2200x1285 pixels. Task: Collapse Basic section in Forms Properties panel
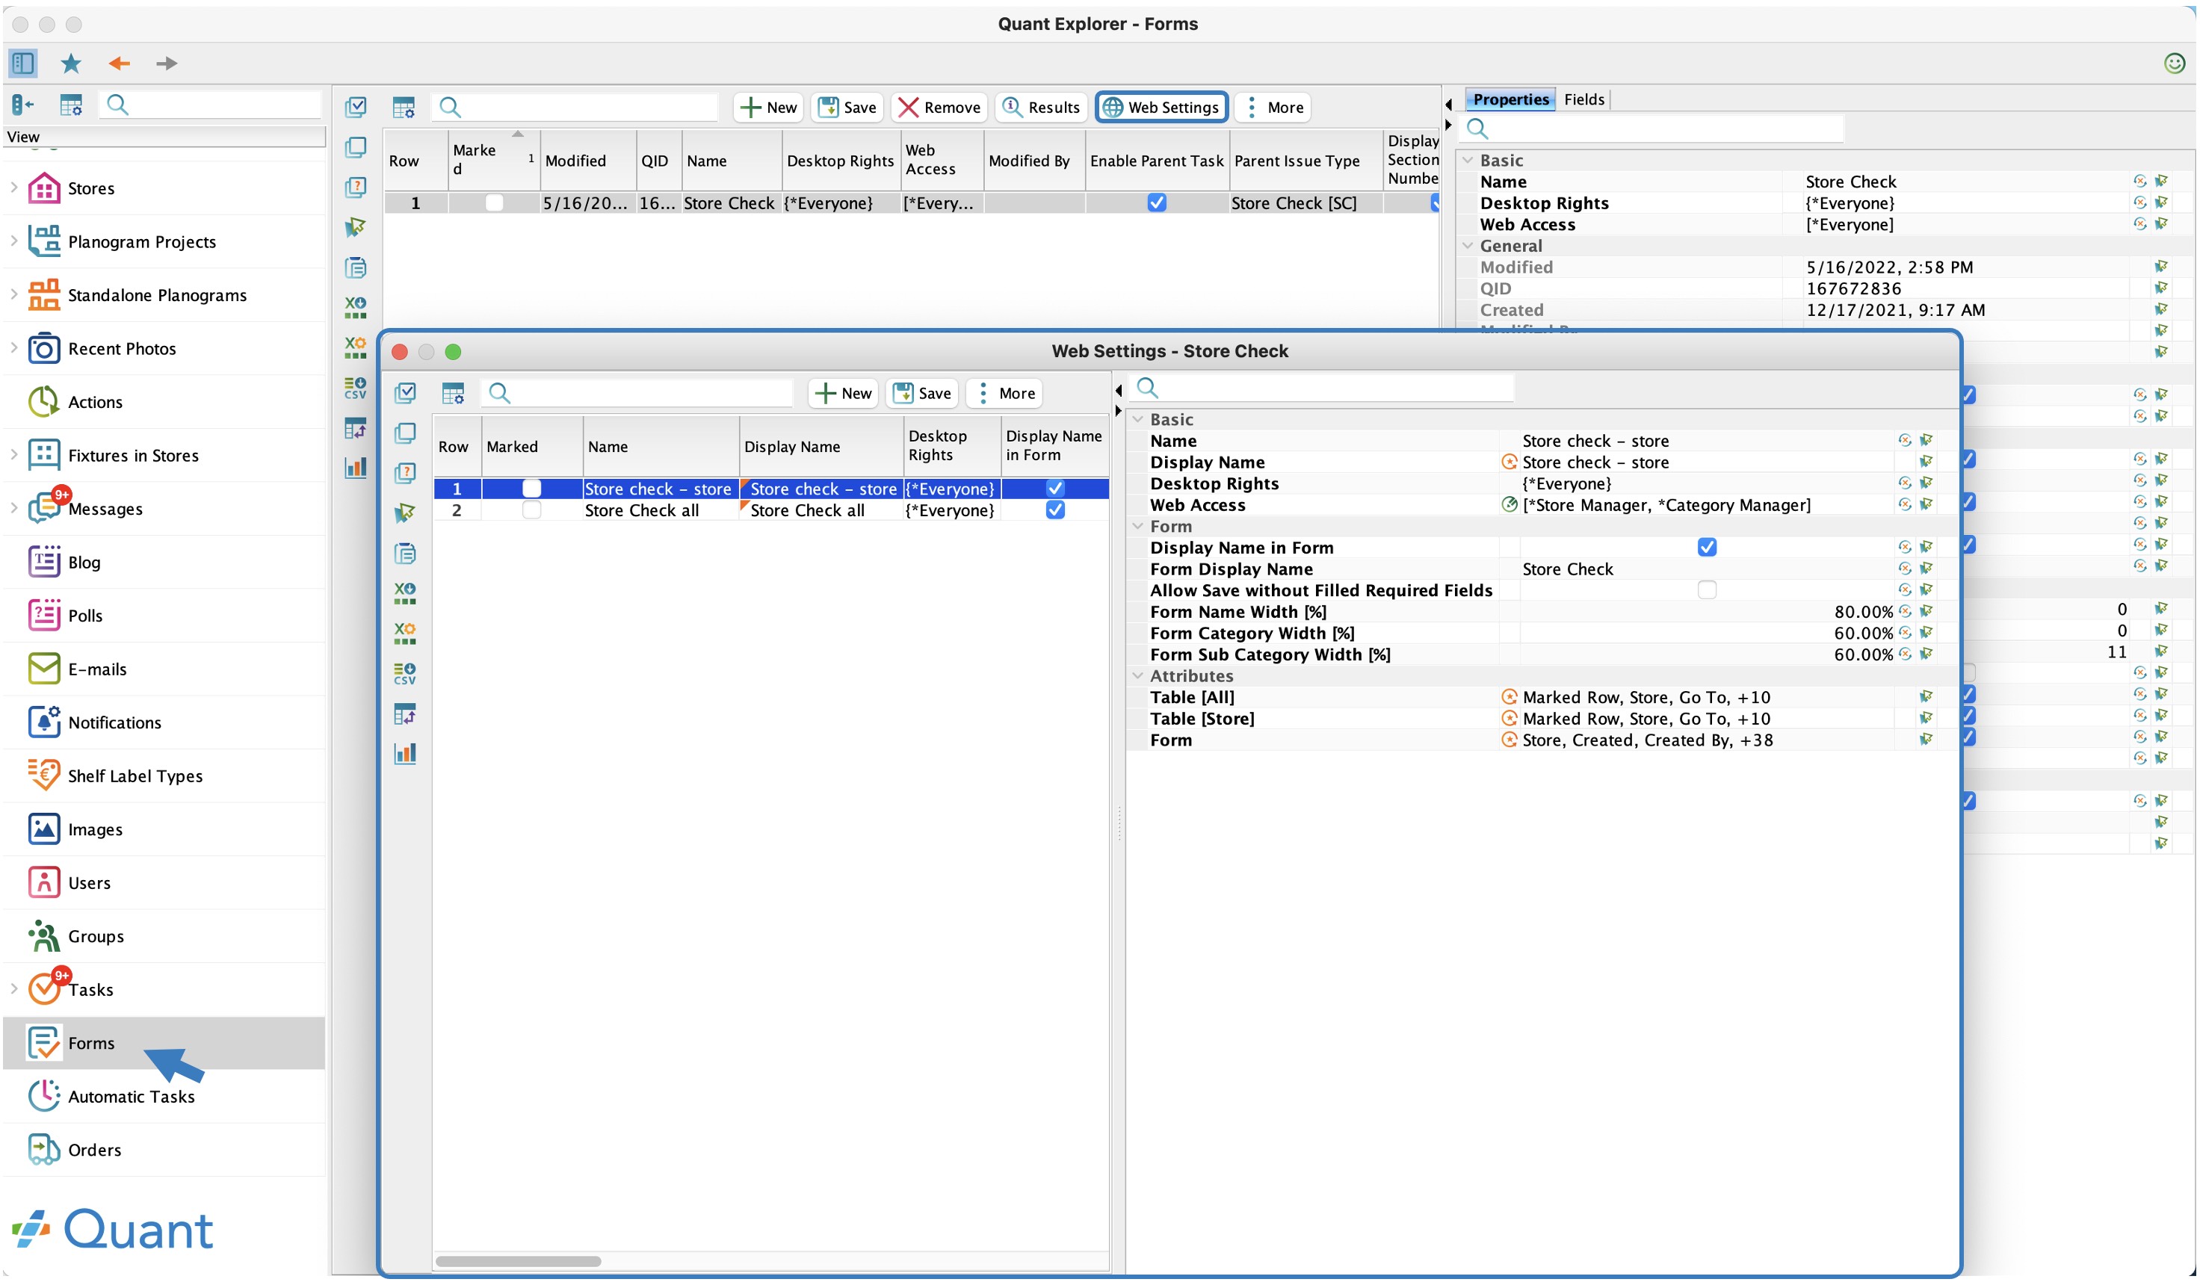coord(1468,161)
